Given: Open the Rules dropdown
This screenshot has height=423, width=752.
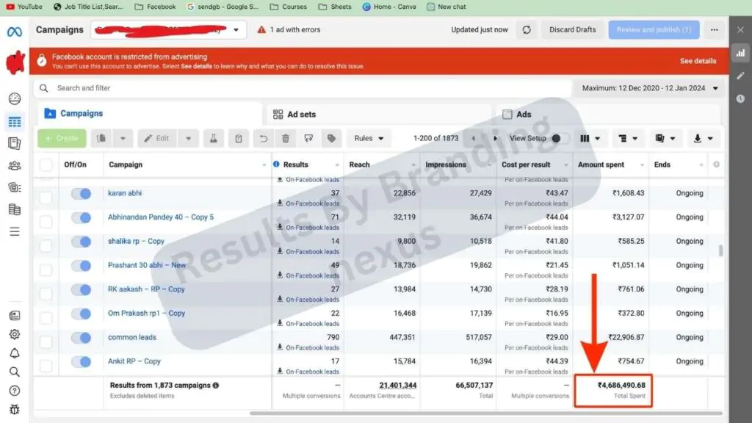Looking at the screenshot, I should [x=369, y=138].
